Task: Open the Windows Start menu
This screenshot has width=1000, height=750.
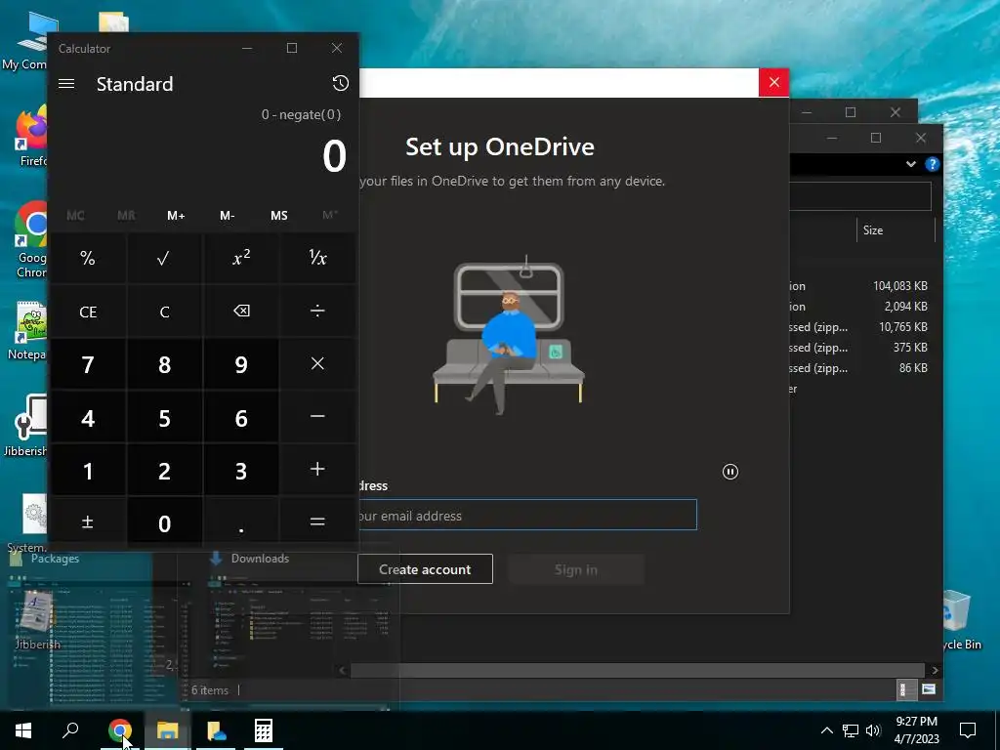Action: [x=23, y=730]
